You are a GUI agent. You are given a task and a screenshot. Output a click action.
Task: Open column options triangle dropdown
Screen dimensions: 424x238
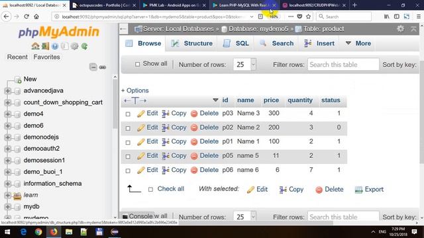[x=215, y=100]
